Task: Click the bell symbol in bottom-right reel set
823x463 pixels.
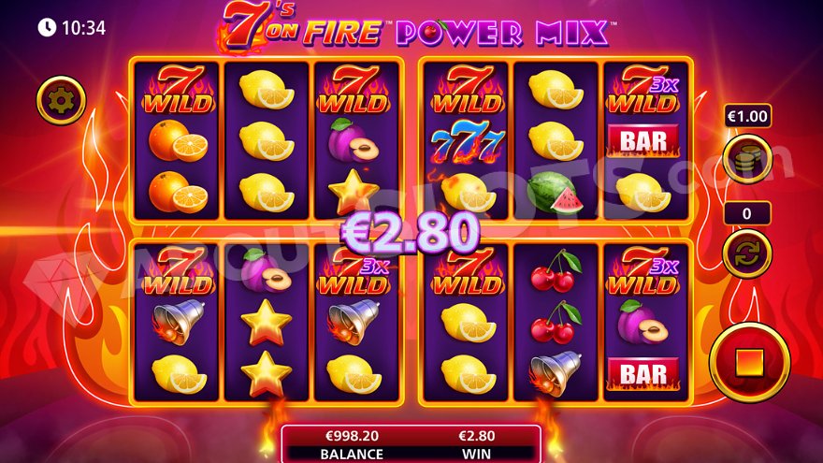Action: 555,373
